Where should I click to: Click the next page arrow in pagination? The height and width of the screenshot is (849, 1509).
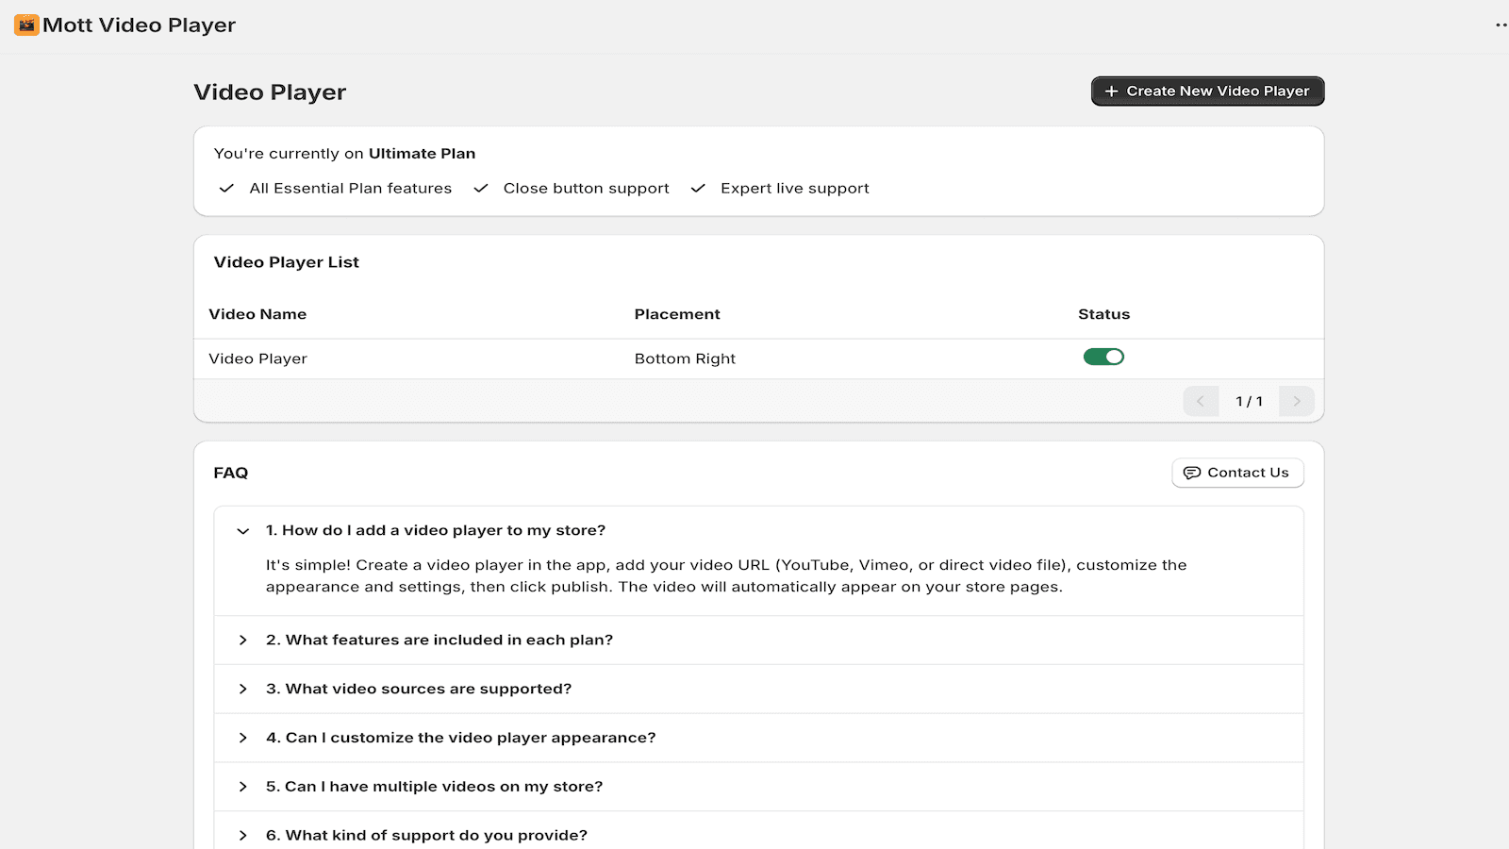coord(1296,401)
